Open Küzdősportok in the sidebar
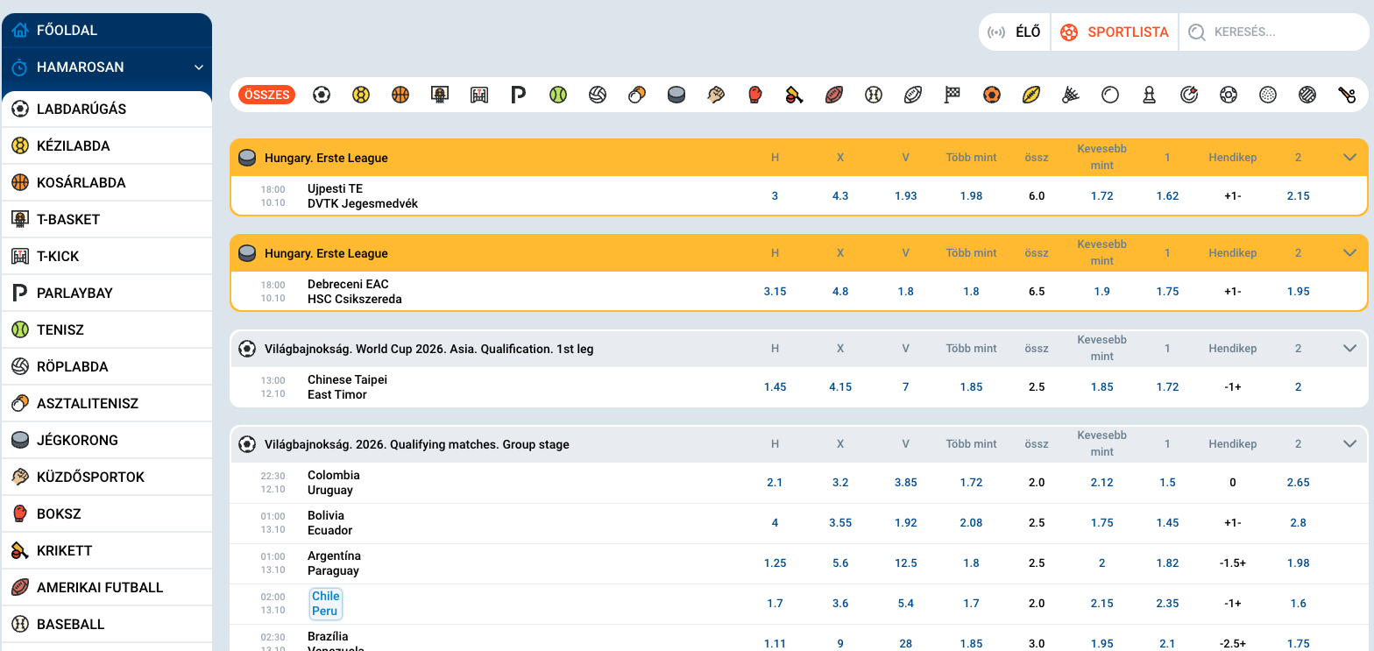Screen dimensions: 1374x651 107,478
